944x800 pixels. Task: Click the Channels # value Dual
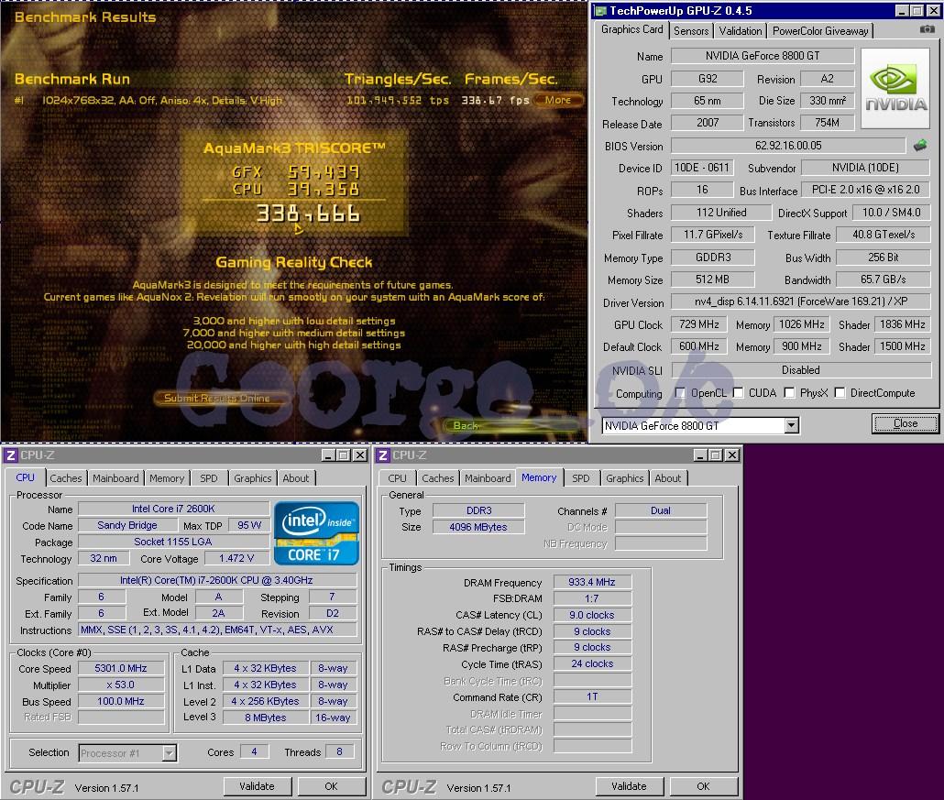(661, 510)
